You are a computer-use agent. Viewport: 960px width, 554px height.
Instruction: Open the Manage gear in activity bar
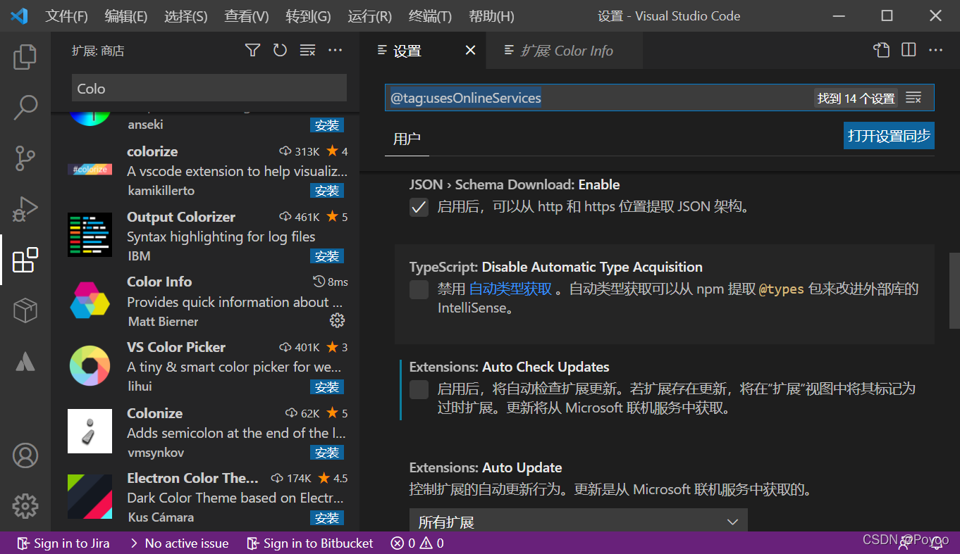(25, 506)
